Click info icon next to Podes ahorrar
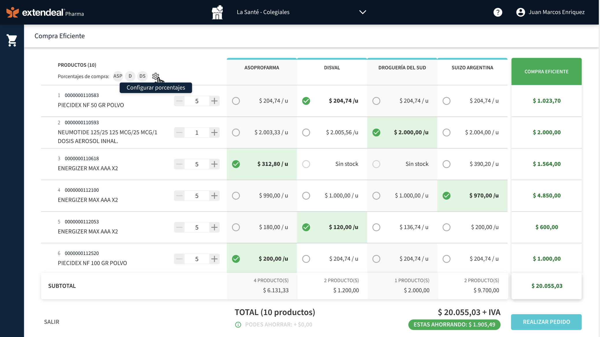Viewport: 600px width, 337px height. coord(238,325)
